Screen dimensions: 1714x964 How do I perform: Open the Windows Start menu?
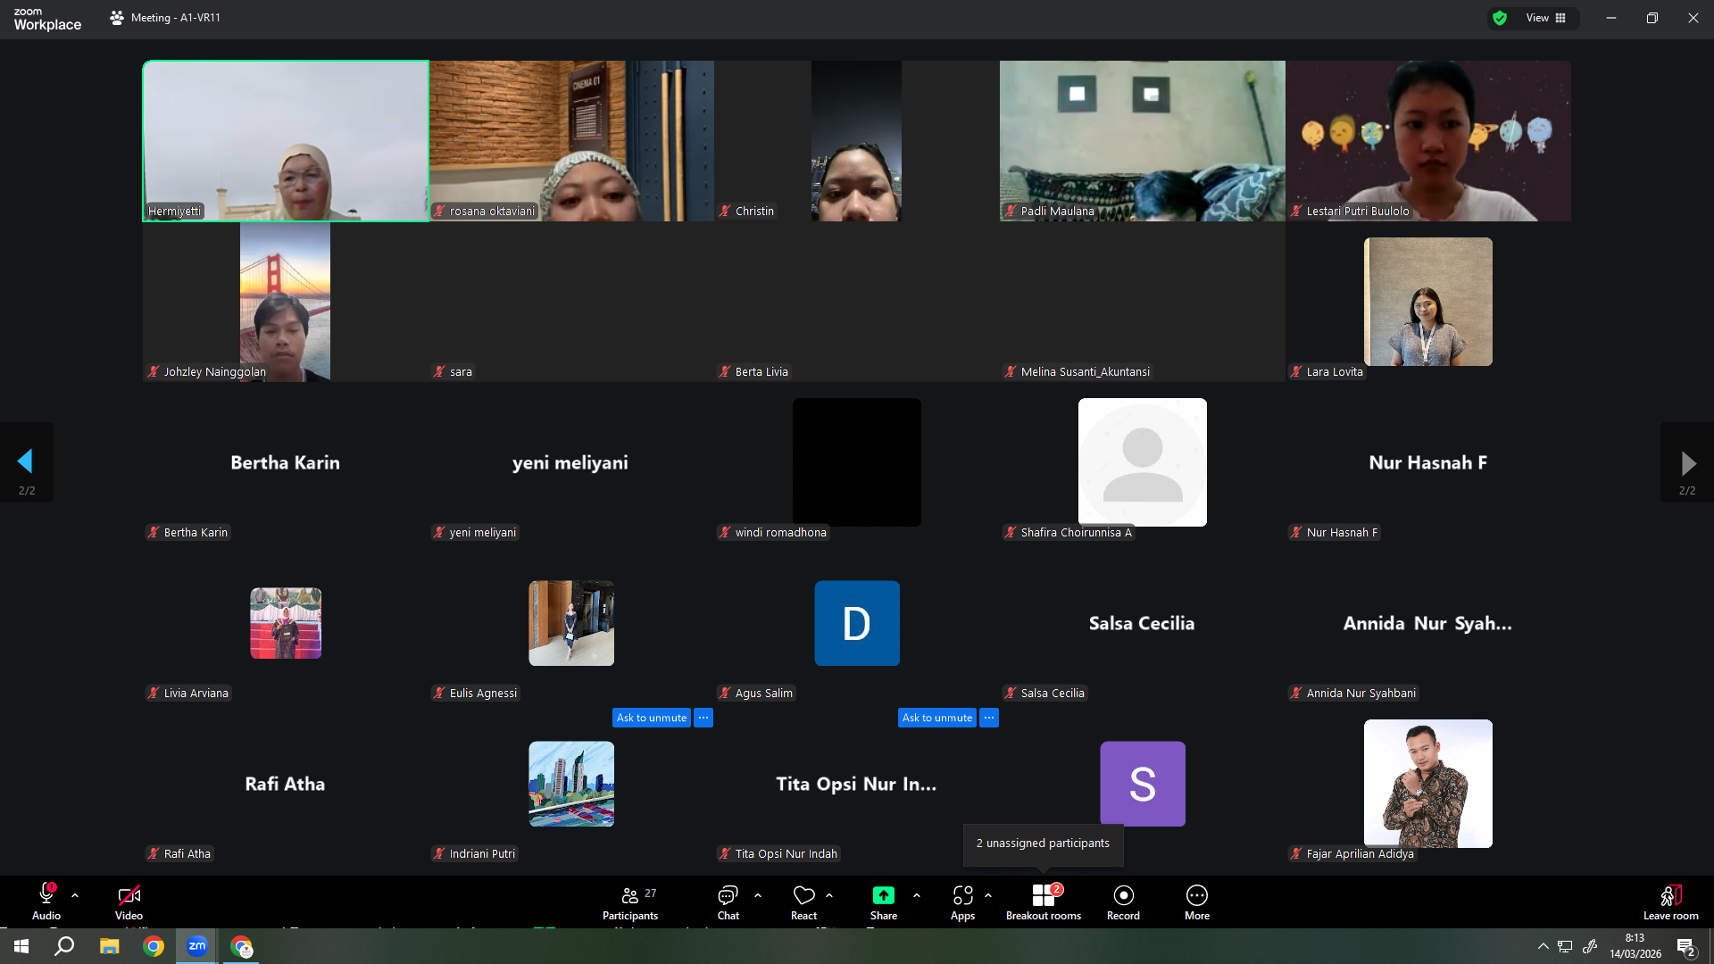[x=21, y=946]
